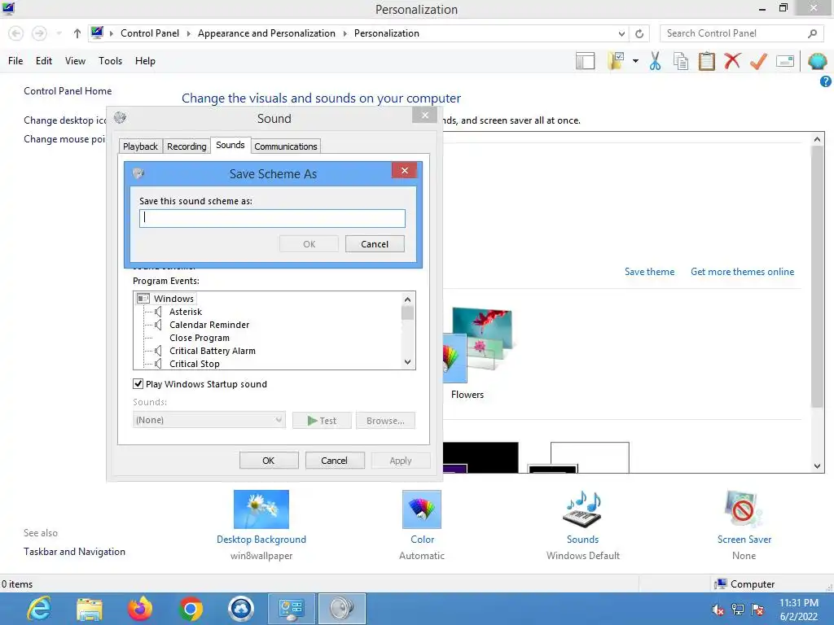This screenshot has height=625, width=834.
Task: Select Critical Battery Alarm event
Action: coord(213,351)
